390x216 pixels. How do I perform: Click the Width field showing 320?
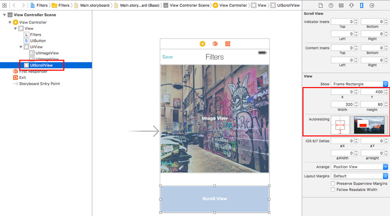(x=342, y=105)
